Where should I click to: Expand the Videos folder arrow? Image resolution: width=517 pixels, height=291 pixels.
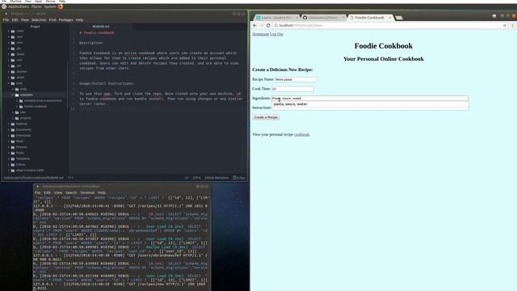(x=9, y=165)
